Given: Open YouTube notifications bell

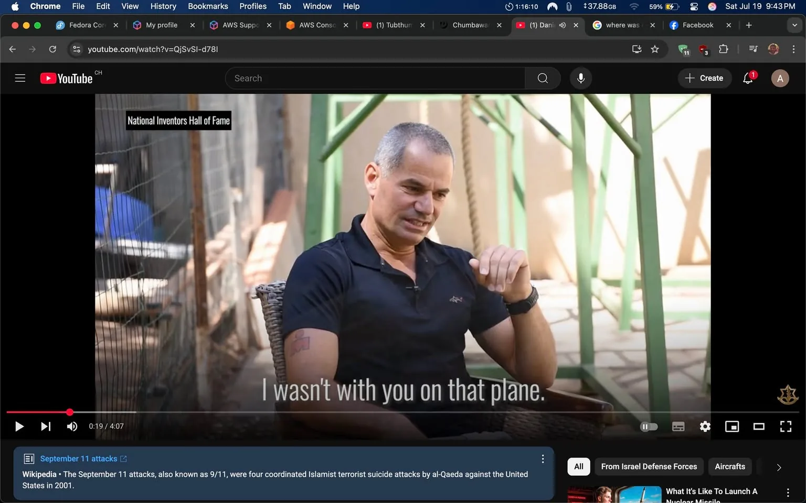Looking at the screenshot, I should pyautogui.click(x=747, y=78).
